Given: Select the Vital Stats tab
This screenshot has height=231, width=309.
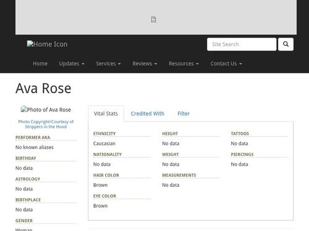Looking at the screenshot, I should pos(106,113).
